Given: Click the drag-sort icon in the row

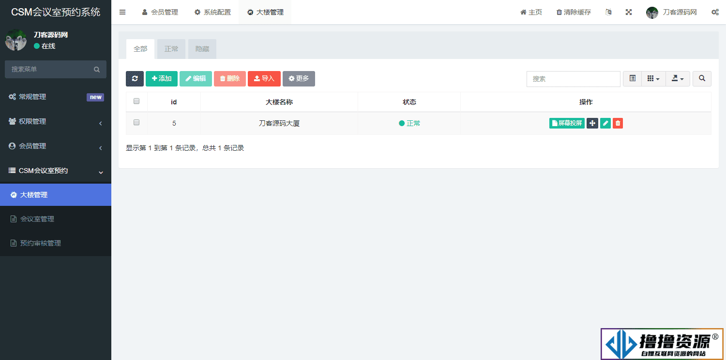Looking at the screenshot, I should [x=592, y=123].
